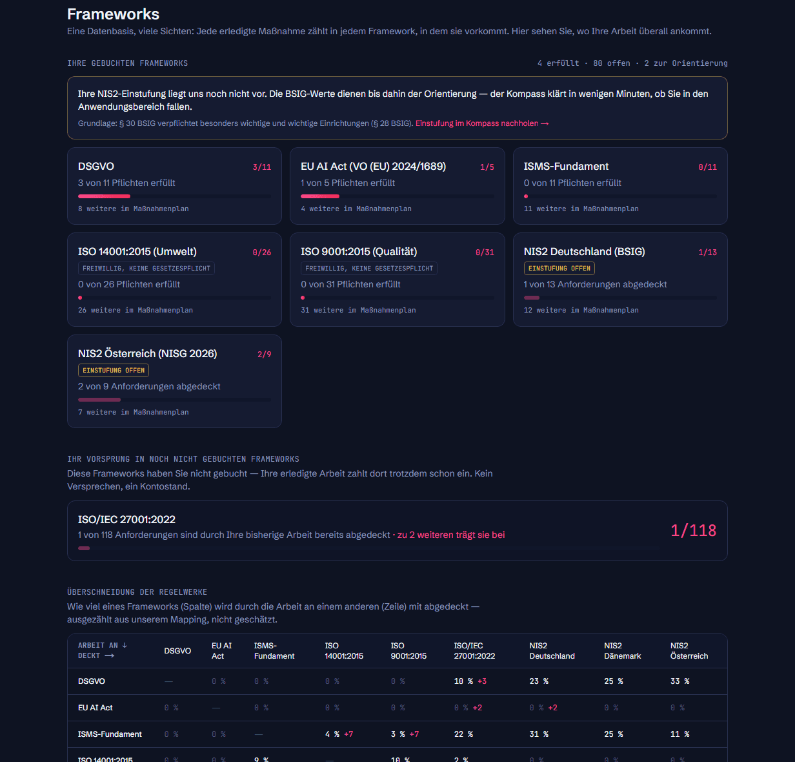Open the DSGVO framework card title
Image resolution: width=795 pixels, height=762 pixels.
[x=96, y=167]
